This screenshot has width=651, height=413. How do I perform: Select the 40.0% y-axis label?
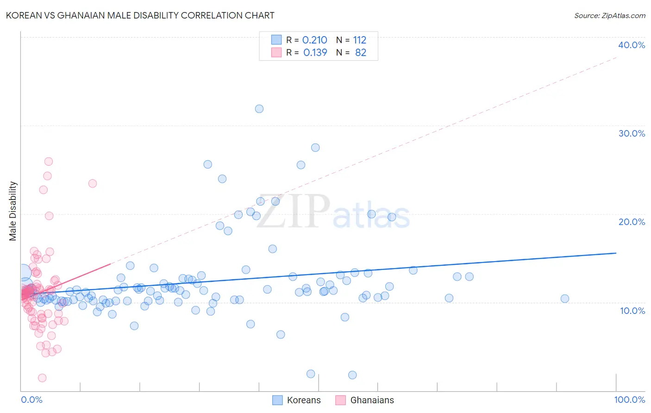point(632,45)
